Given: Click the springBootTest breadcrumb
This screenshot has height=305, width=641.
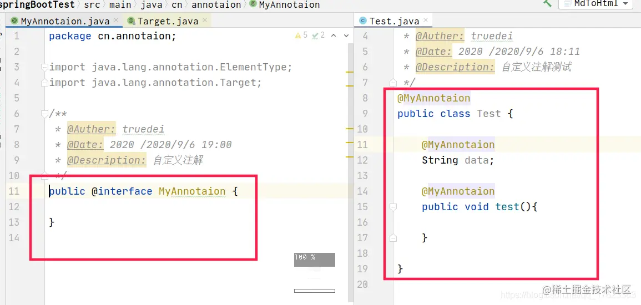Looking at the screenshot, I should [38, 4].
